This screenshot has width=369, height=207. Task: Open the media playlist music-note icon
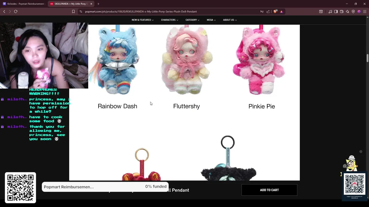[330, 11]
